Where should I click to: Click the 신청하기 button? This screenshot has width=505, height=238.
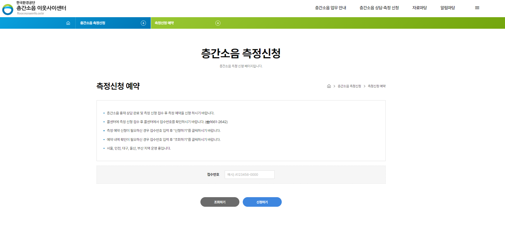[262, 202]
